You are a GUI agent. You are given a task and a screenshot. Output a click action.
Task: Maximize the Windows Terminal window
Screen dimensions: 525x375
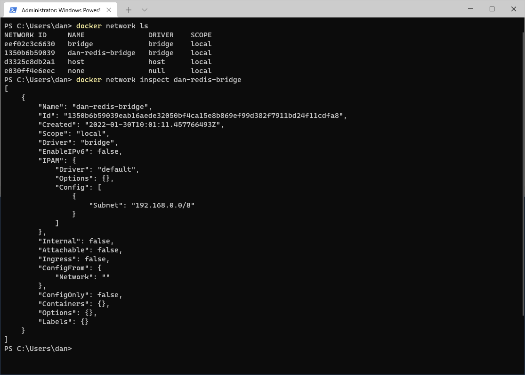tap(492, 9)
